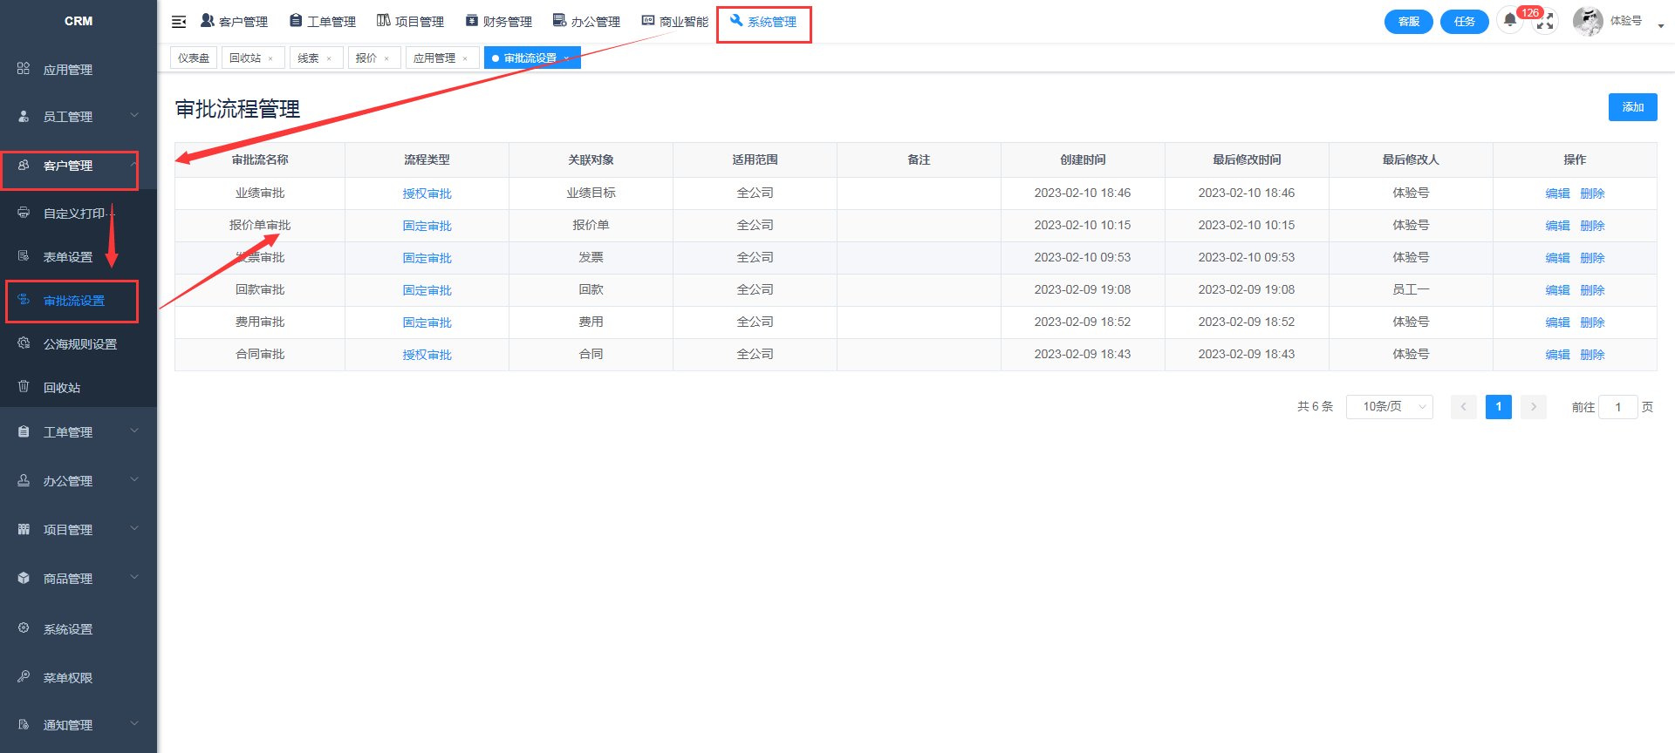Close the 回收站 tab
This screenshot has width=1675, height=753.
(x=270, y=59)
